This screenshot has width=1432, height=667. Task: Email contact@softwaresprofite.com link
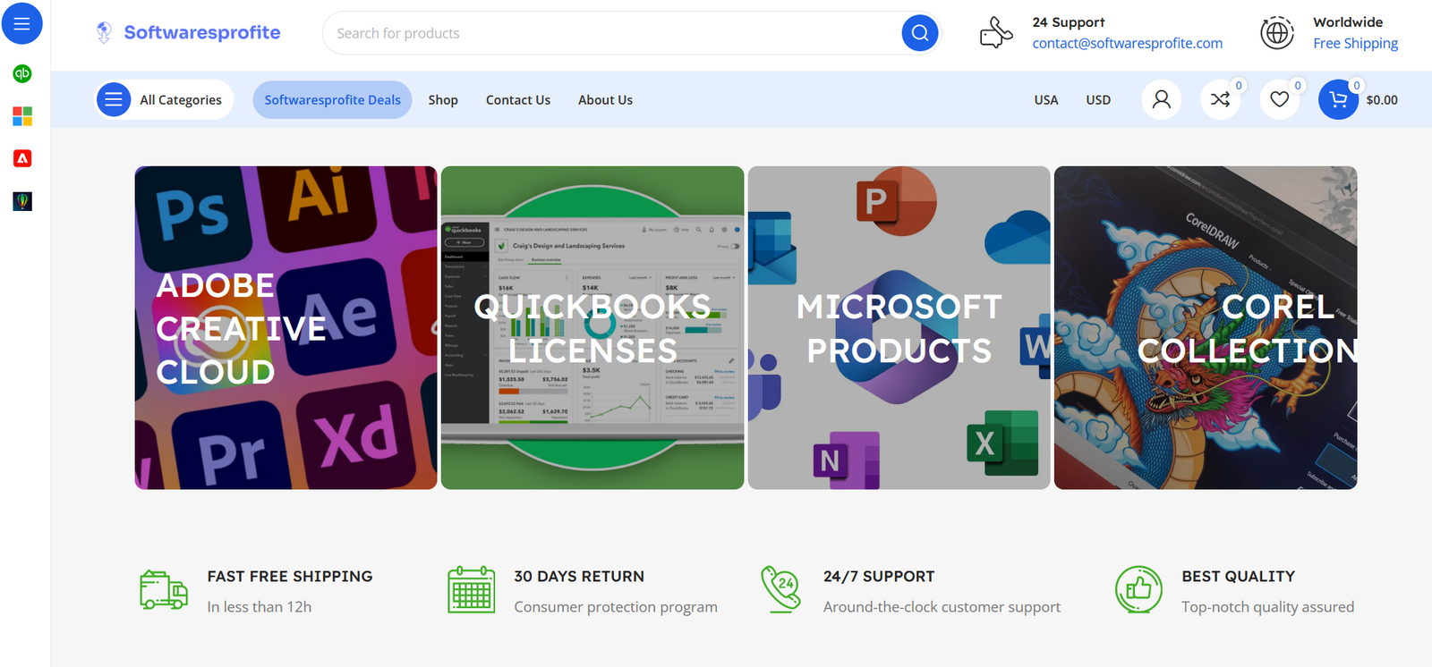tap(1127, 43)
